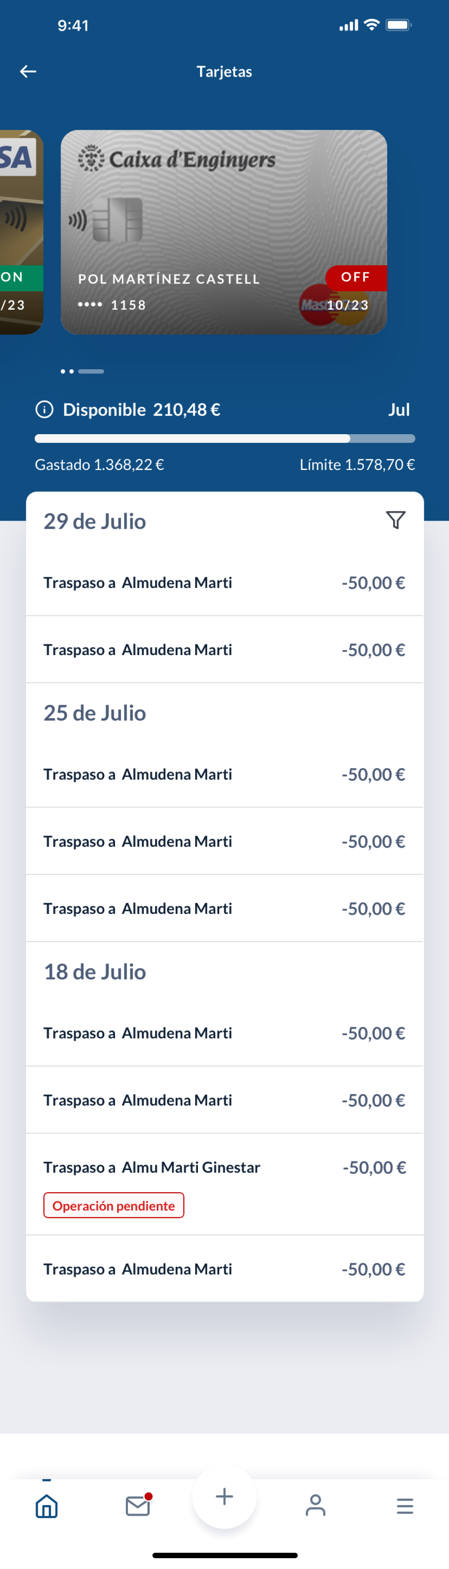Open the last Almudena Marti transfer entry
This screenshot has height=1569, width=449.
tap(225, 1269)
